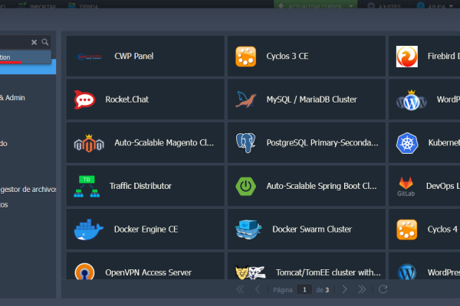Click the IMPORTAR toolbar button
460x306 pixels.
[37, 6]
